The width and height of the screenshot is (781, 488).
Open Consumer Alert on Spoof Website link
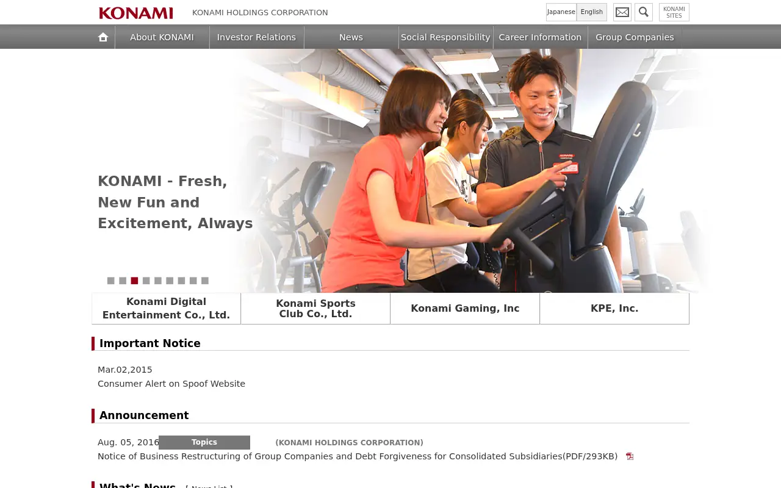tap(171, 384)
